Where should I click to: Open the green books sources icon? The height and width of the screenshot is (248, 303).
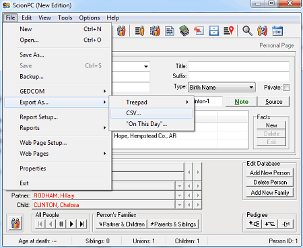184,30
